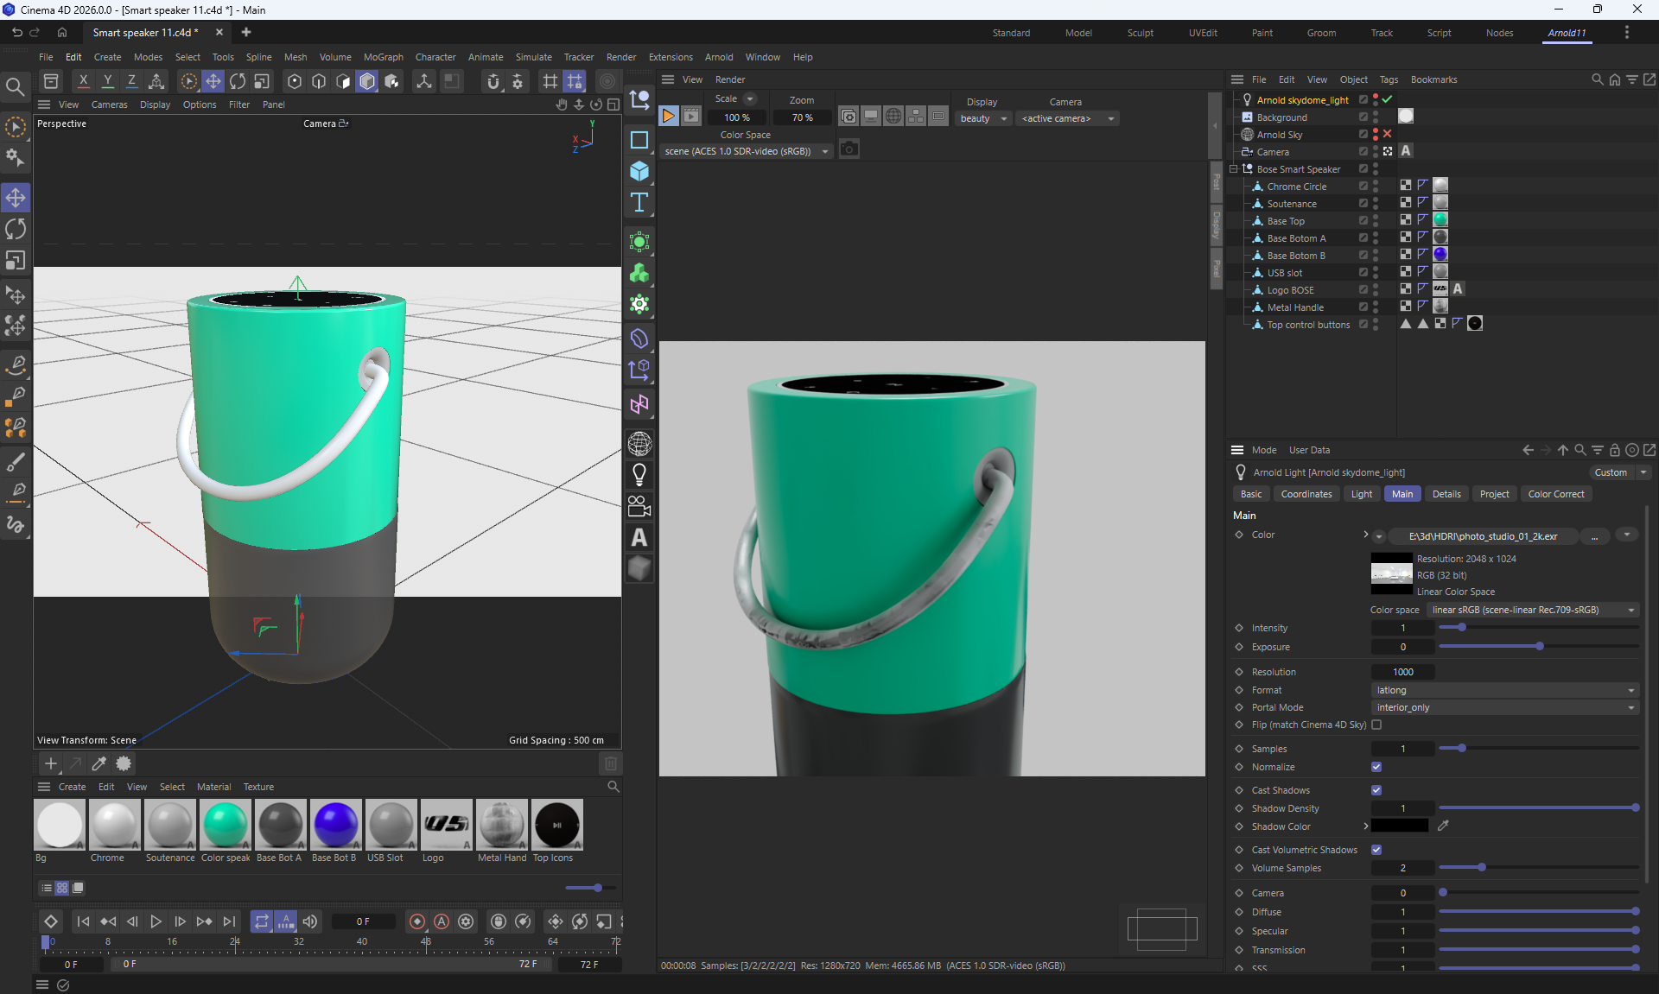Click the black Shadow Color swatch
The height and width of the screenshot is (994, 1659).
1400,826
